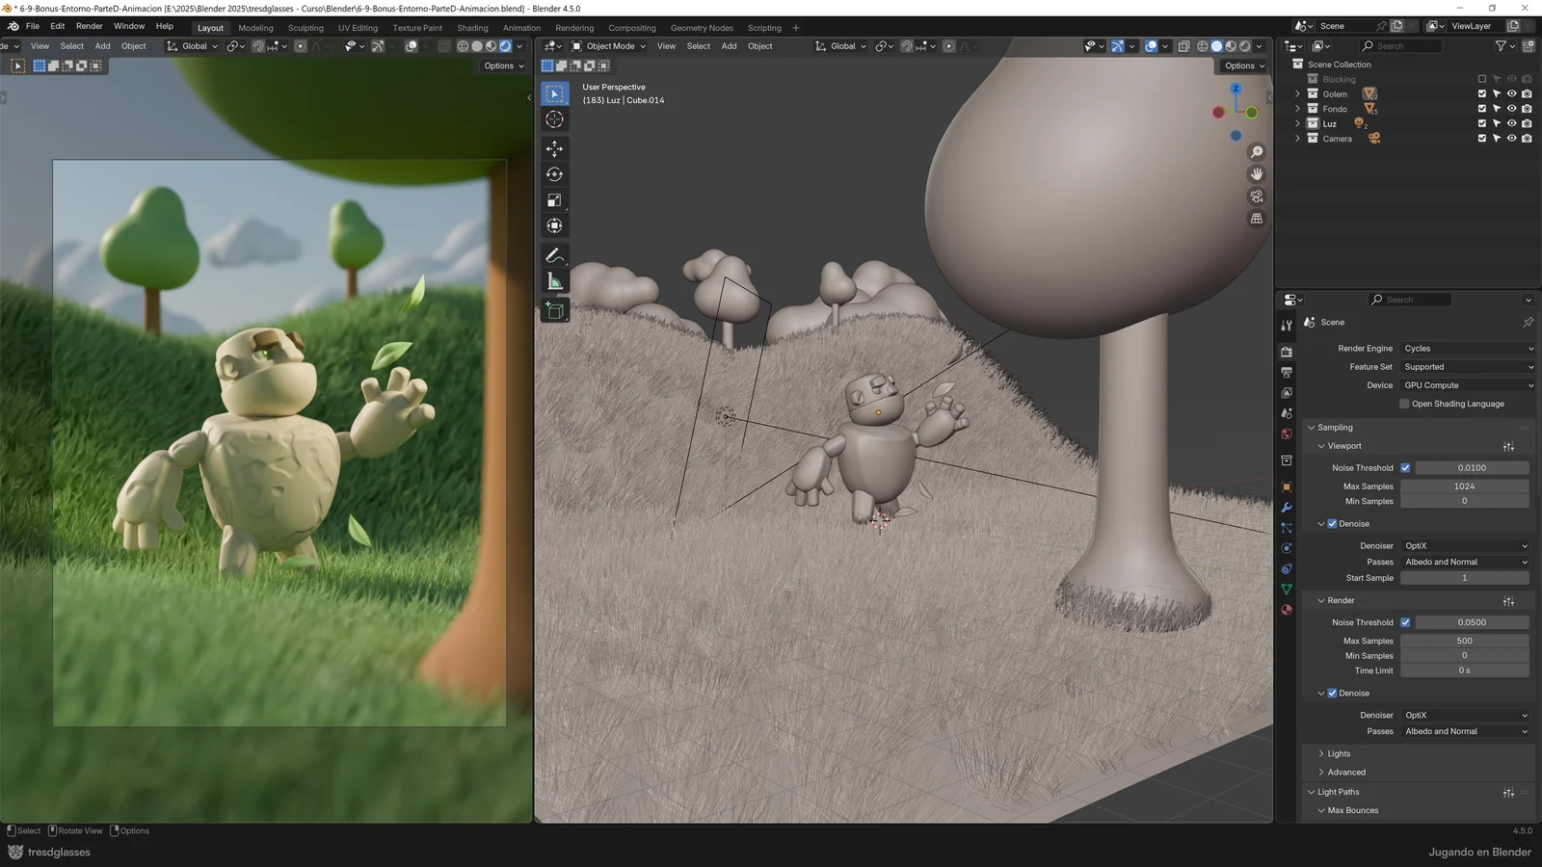Switch to the Shading workspace tab

pyautogui.click(x=472, y=28)
